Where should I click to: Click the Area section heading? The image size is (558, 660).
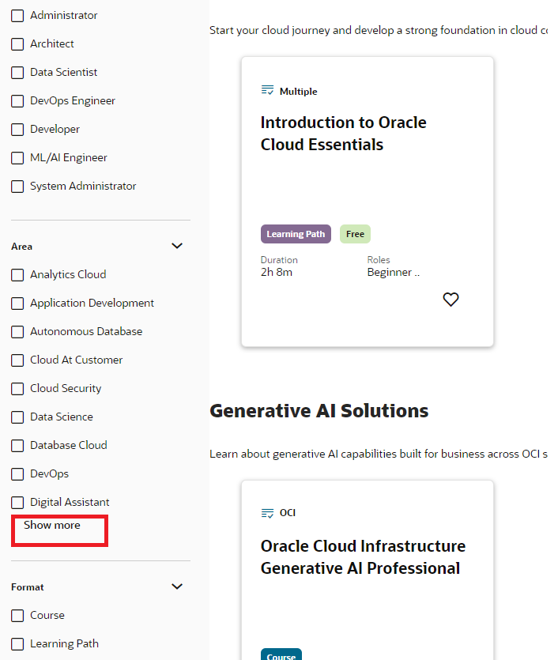pyautogui.click(x=21, y=247)
